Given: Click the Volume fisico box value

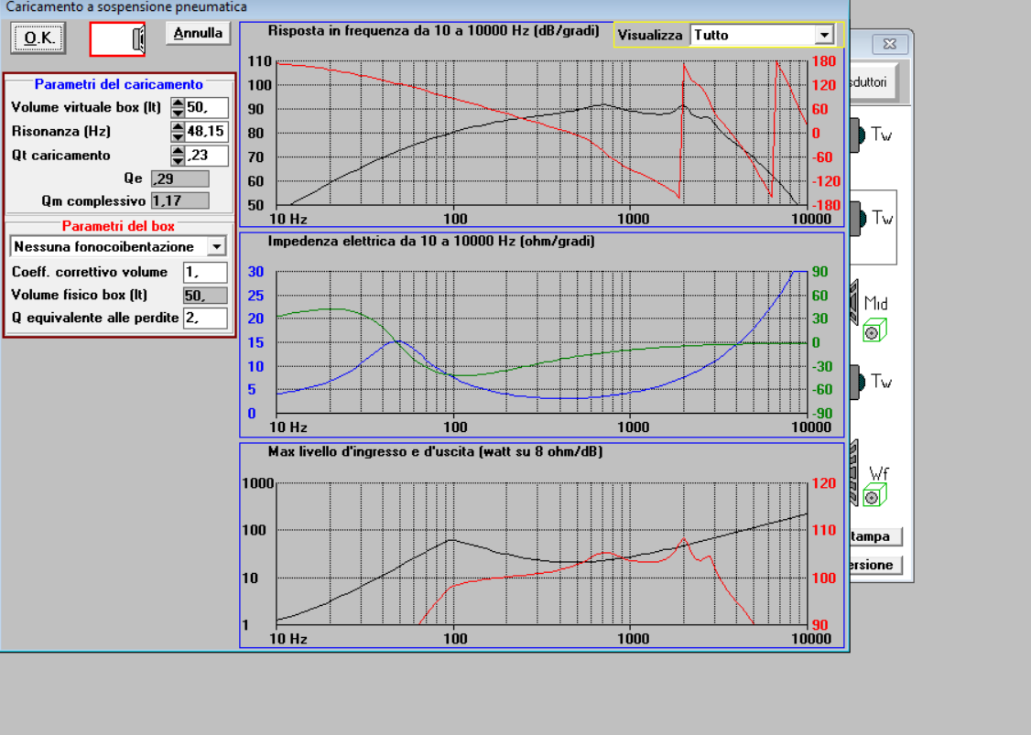Looking at the screenshot, I should 205,295.
